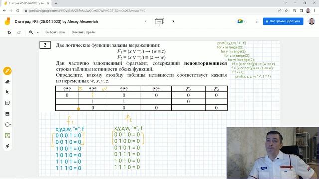
Task: Open the tab search dropdown
Action: [x=286, y=3]
